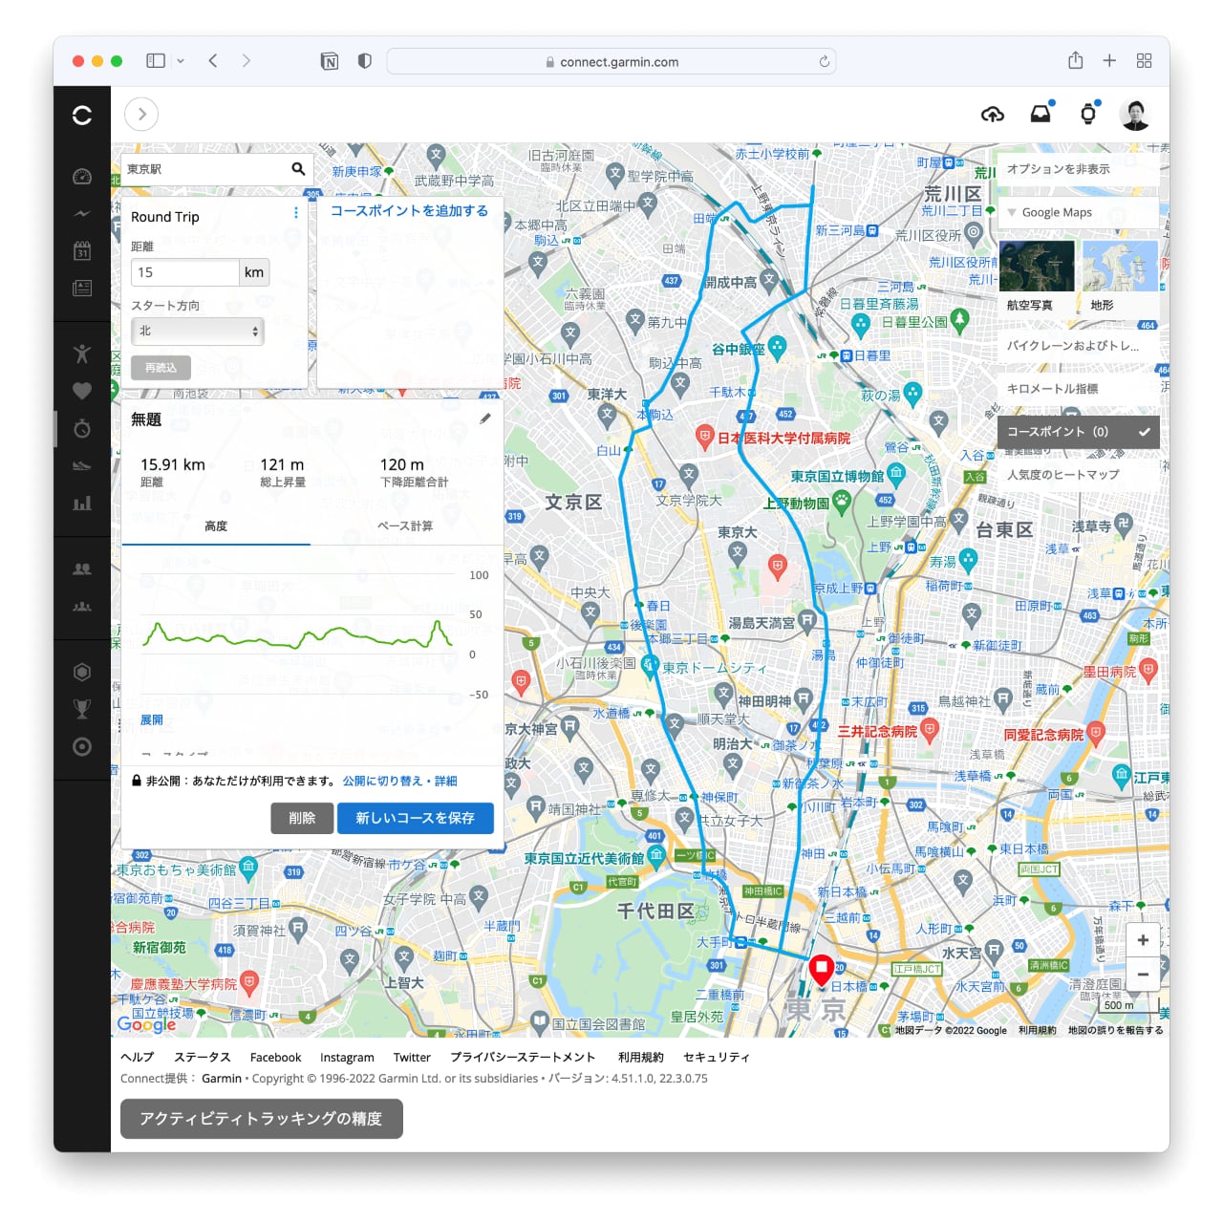Open the watch devices icon
Image resolution: width=1223 pixels, height=1223 pixels.
point(1087,115)
